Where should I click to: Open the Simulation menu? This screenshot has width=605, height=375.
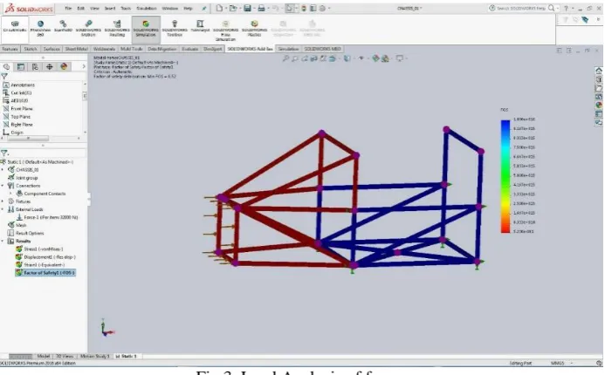pos(147,8)
